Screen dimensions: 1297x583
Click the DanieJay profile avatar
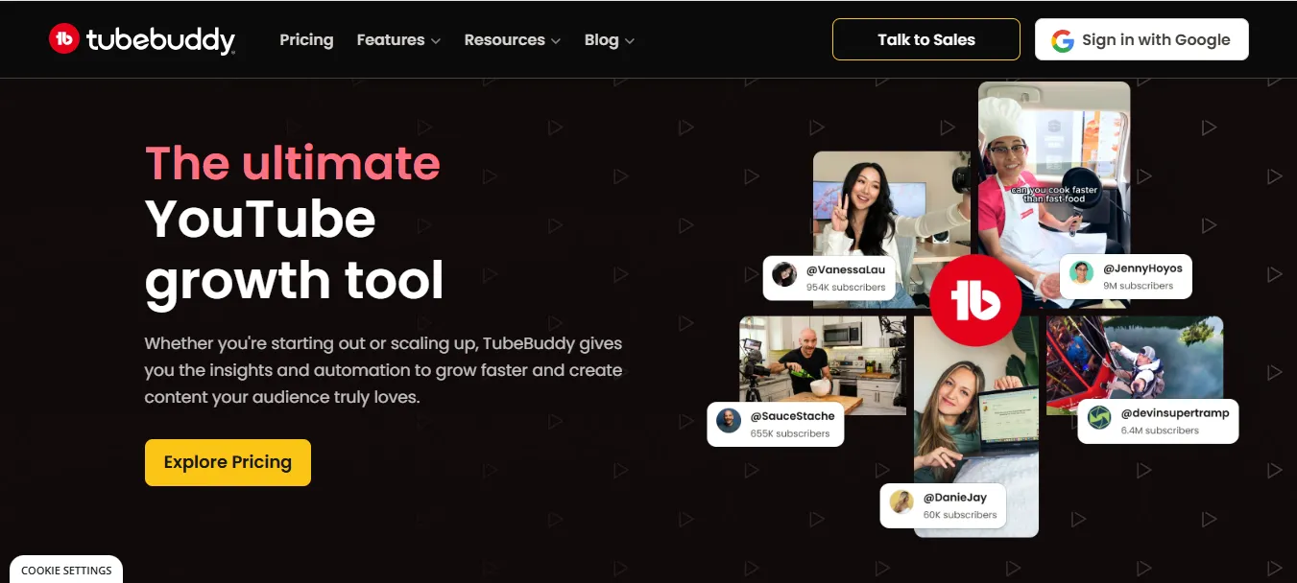(901, 502)
